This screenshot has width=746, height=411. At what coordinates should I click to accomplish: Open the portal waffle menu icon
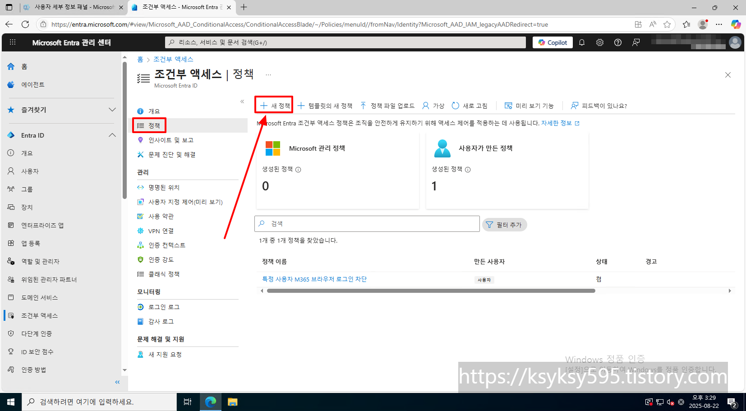(13, 42)
